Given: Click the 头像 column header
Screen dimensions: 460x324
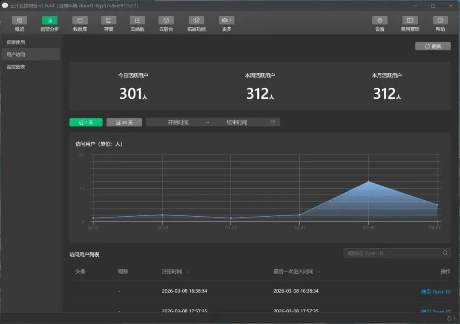Looking at the screenshot, I should click(80, 272).
